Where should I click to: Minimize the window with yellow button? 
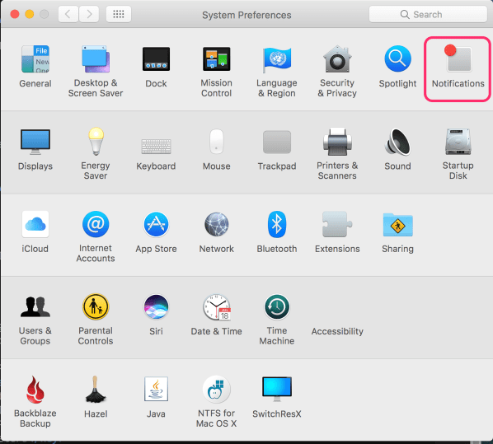click(x=30, y=14)
